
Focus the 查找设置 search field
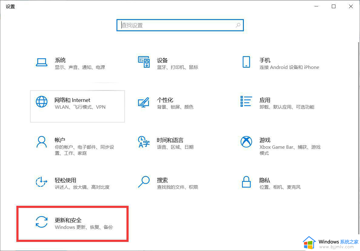click(x=180, y=25)
